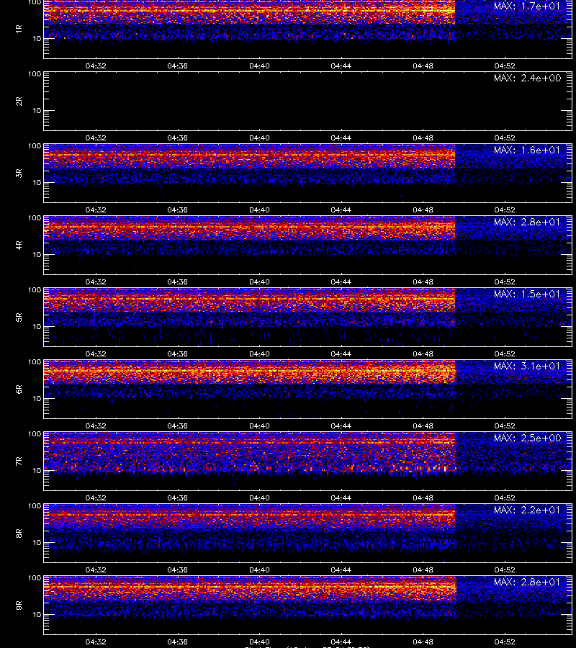Click the 04:40 time label under 8R panel
Viewport: 576px width, 648px height.
pyautogui.click(x=259, y=570)
